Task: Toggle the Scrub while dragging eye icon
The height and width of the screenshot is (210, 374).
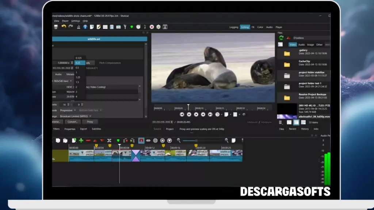Action: (x=148, y=140)
